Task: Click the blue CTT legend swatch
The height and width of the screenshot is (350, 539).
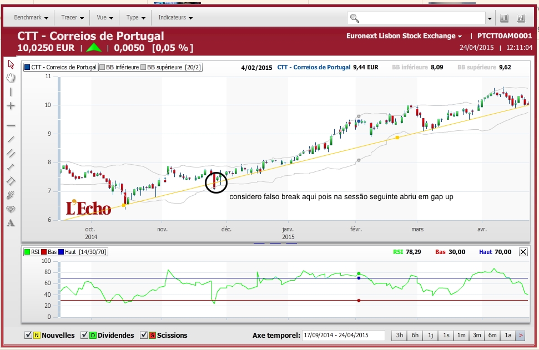Action: point(27,67)
